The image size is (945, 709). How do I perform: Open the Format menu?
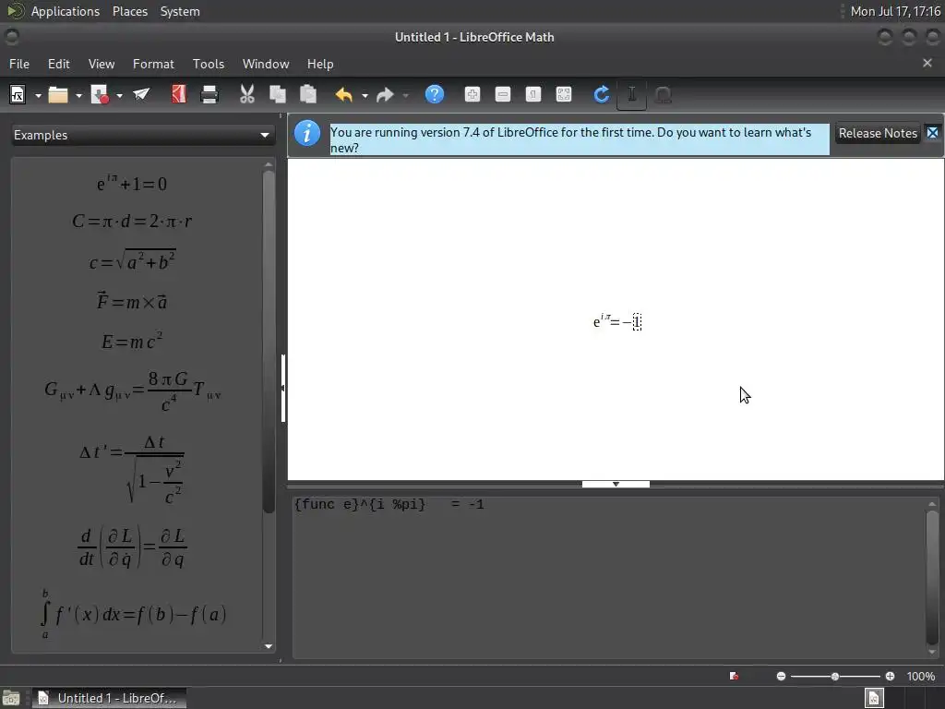[x=153, y=64]
